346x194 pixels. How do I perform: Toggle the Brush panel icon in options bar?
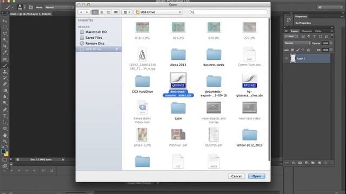pos(31,8)
